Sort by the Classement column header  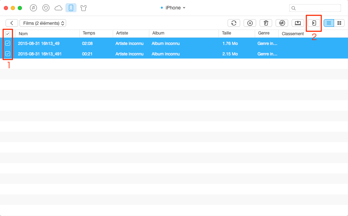pos(293,34)
